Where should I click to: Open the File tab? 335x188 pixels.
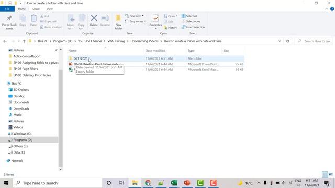tap(7, 9)
